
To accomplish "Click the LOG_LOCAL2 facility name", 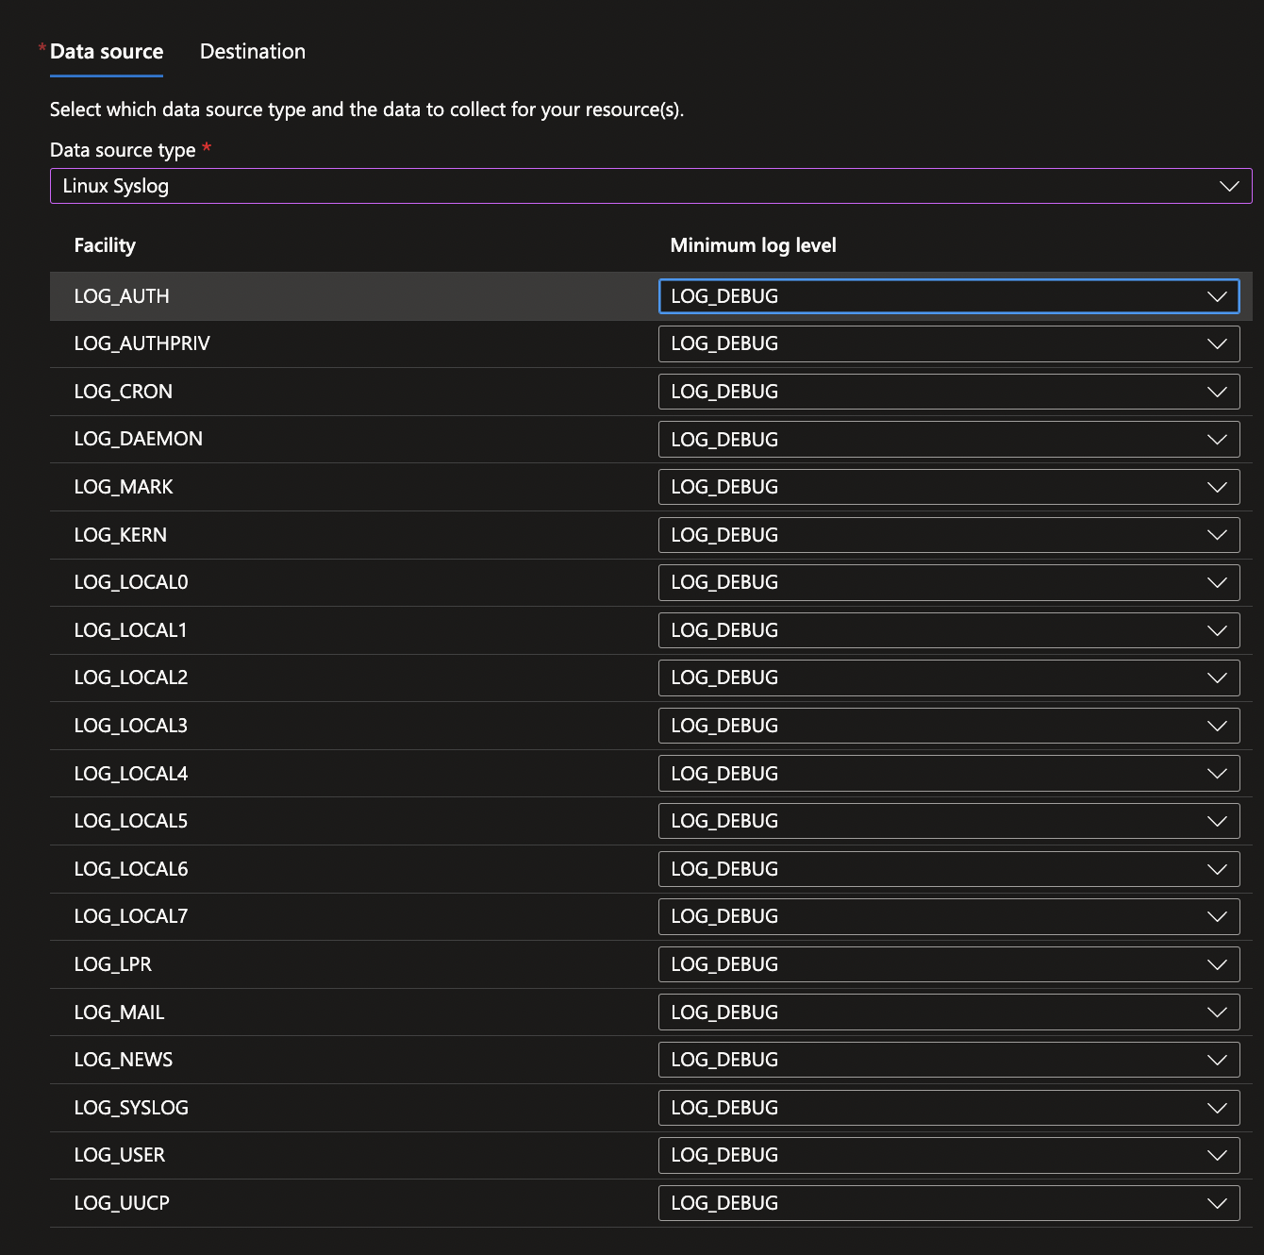I will point(131,678).
